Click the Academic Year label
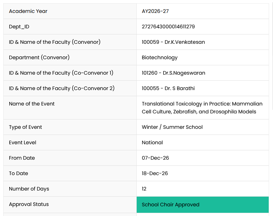273x216 pixels. click(x=28, y=11)
